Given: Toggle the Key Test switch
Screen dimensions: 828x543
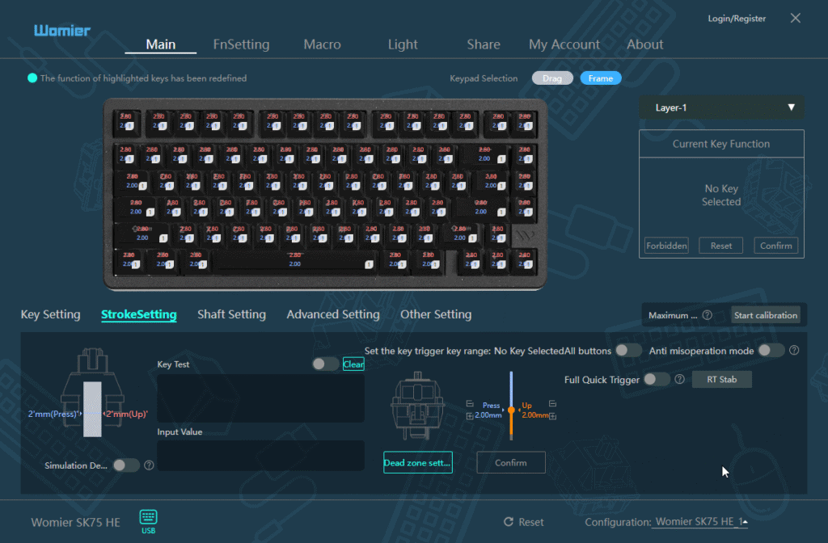Looking at the screenshot, I should coord(325,364).
